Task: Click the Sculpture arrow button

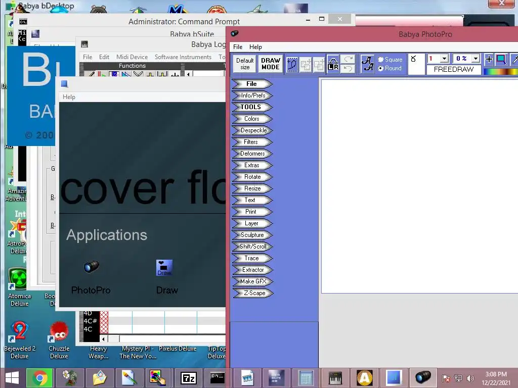Action: click(x=252, y=235)
